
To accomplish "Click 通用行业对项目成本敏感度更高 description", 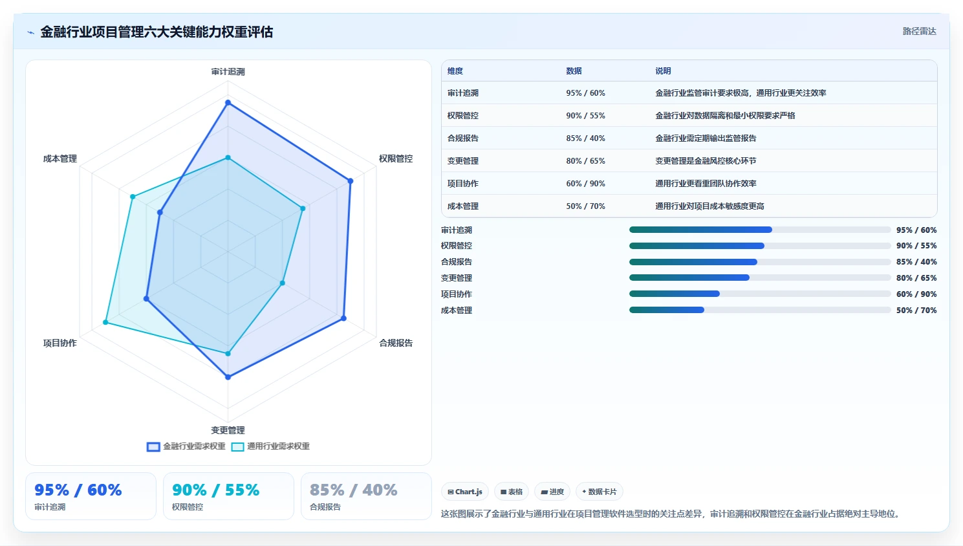I will (709, 206).
